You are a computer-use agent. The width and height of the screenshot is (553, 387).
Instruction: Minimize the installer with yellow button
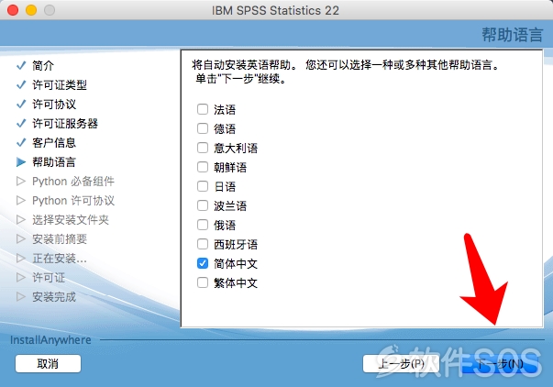[x=31, y=10]
